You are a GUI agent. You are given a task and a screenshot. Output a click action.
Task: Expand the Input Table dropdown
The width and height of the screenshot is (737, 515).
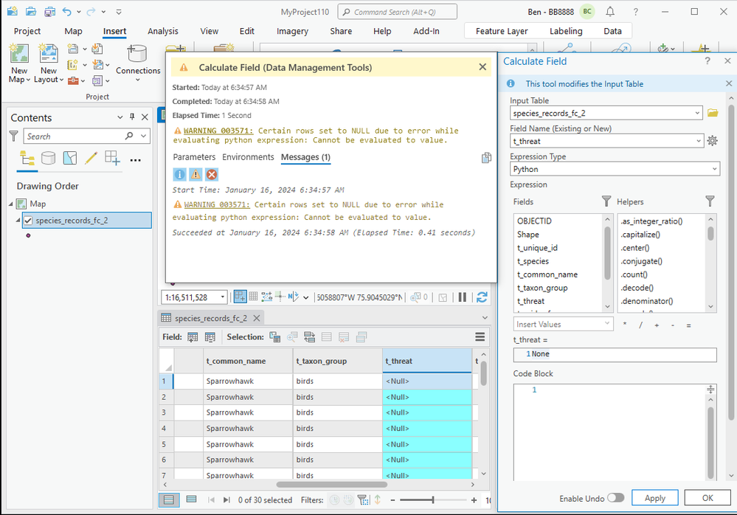[697, 113]
